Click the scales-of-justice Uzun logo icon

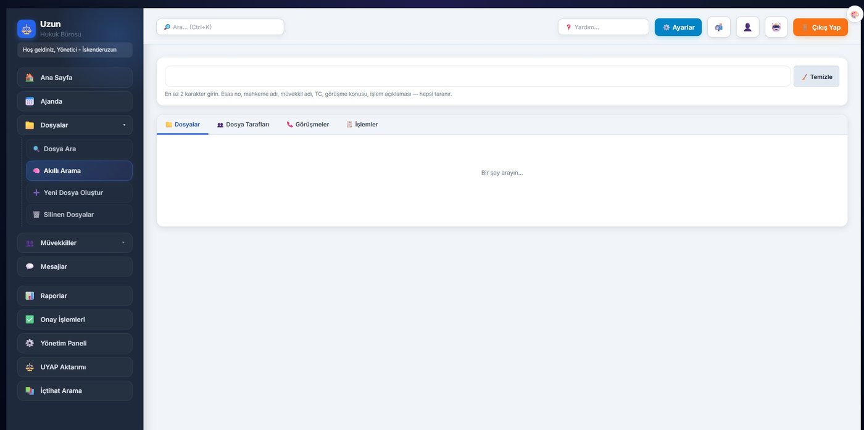[x=27, y=28]
